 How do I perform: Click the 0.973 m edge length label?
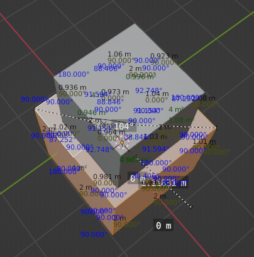[x=115, y=92]
